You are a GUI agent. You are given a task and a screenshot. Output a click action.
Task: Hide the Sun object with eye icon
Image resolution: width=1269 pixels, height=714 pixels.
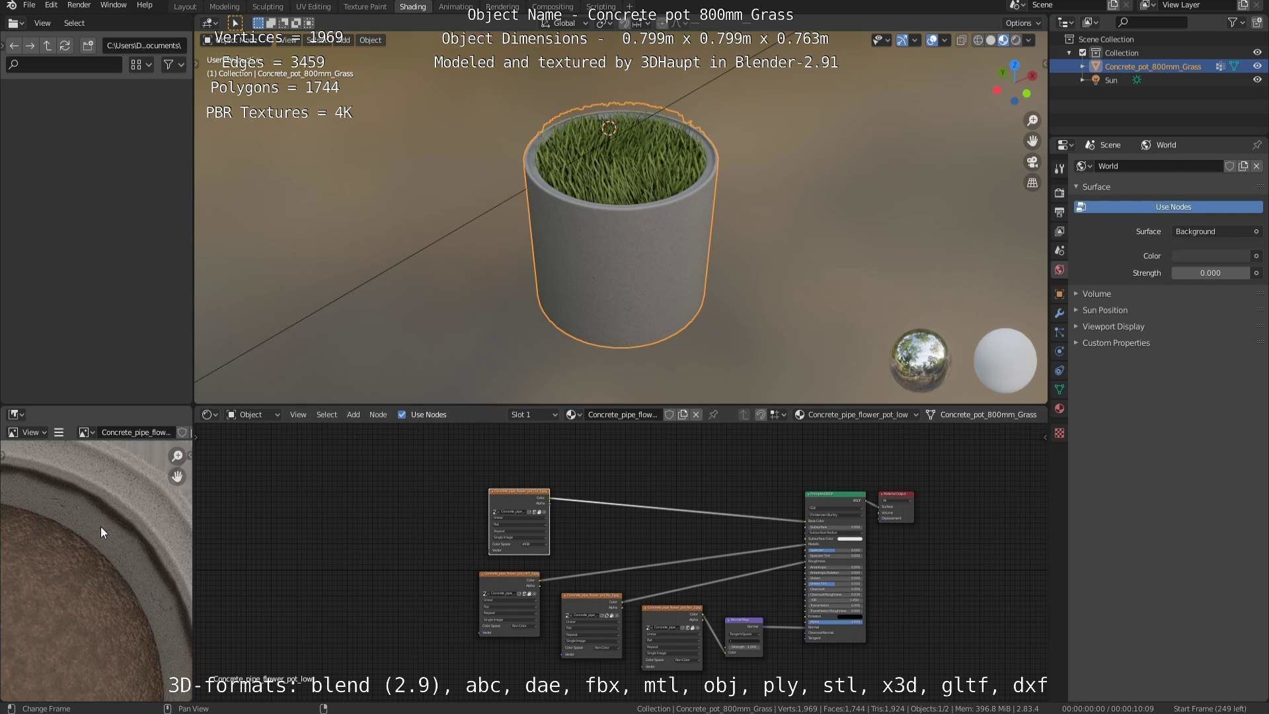(1257, 80)
